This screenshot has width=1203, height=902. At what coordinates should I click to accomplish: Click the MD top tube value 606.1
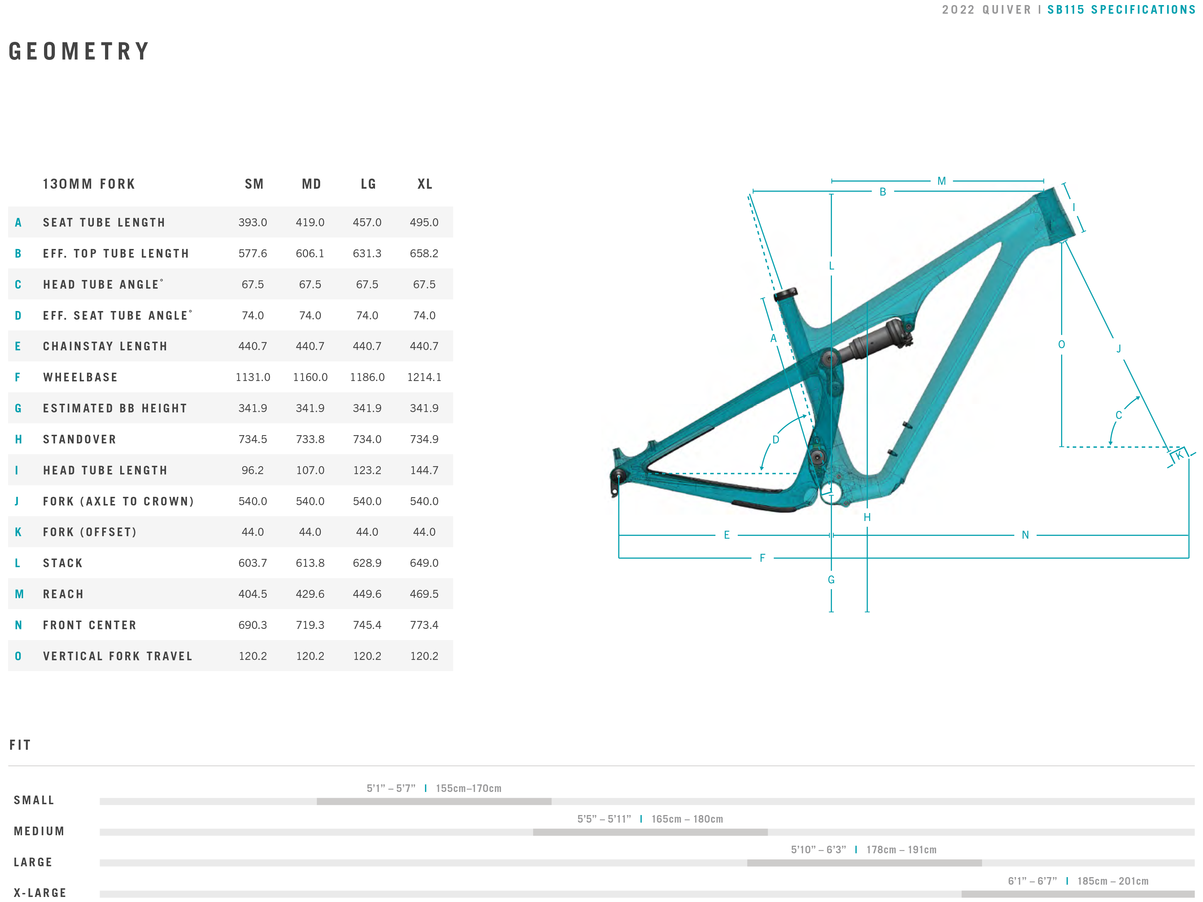(310, 253)
